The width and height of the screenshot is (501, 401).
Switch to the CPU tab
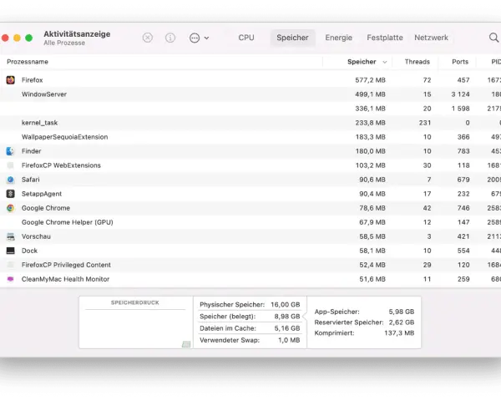pyautogui.click(x=246, y=38)
